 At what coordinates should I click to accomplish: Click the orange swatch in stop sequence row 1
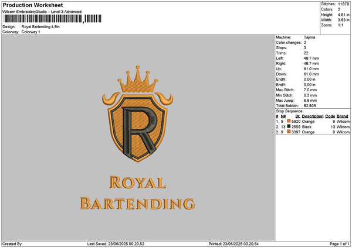coord(289,121)
